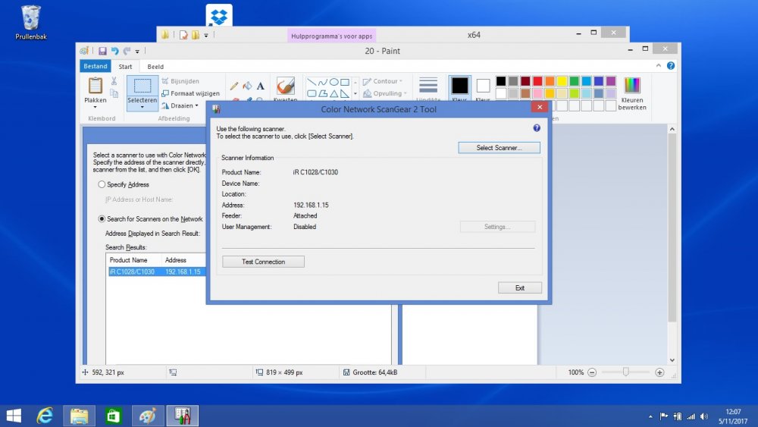Click the Cut scissors icon
The height and width of the screenshot is (427, 758).
[x=114, y=81]
